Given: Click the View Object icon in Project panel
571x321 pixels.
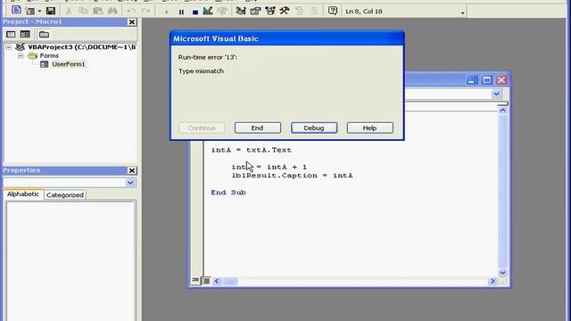Looking at the screenshot, I should pyautogui.click(x=25, y=34).
